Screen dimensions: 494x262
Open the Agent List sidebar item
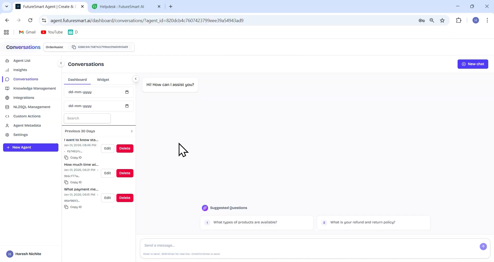click(22, 60)
